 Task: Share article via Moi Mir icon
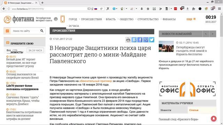pos(146,40)
